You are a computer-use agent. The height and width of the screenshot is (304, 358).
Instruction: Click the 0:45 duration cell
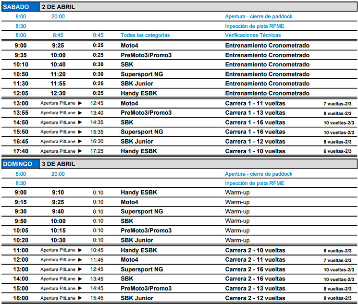coord(98,35)
